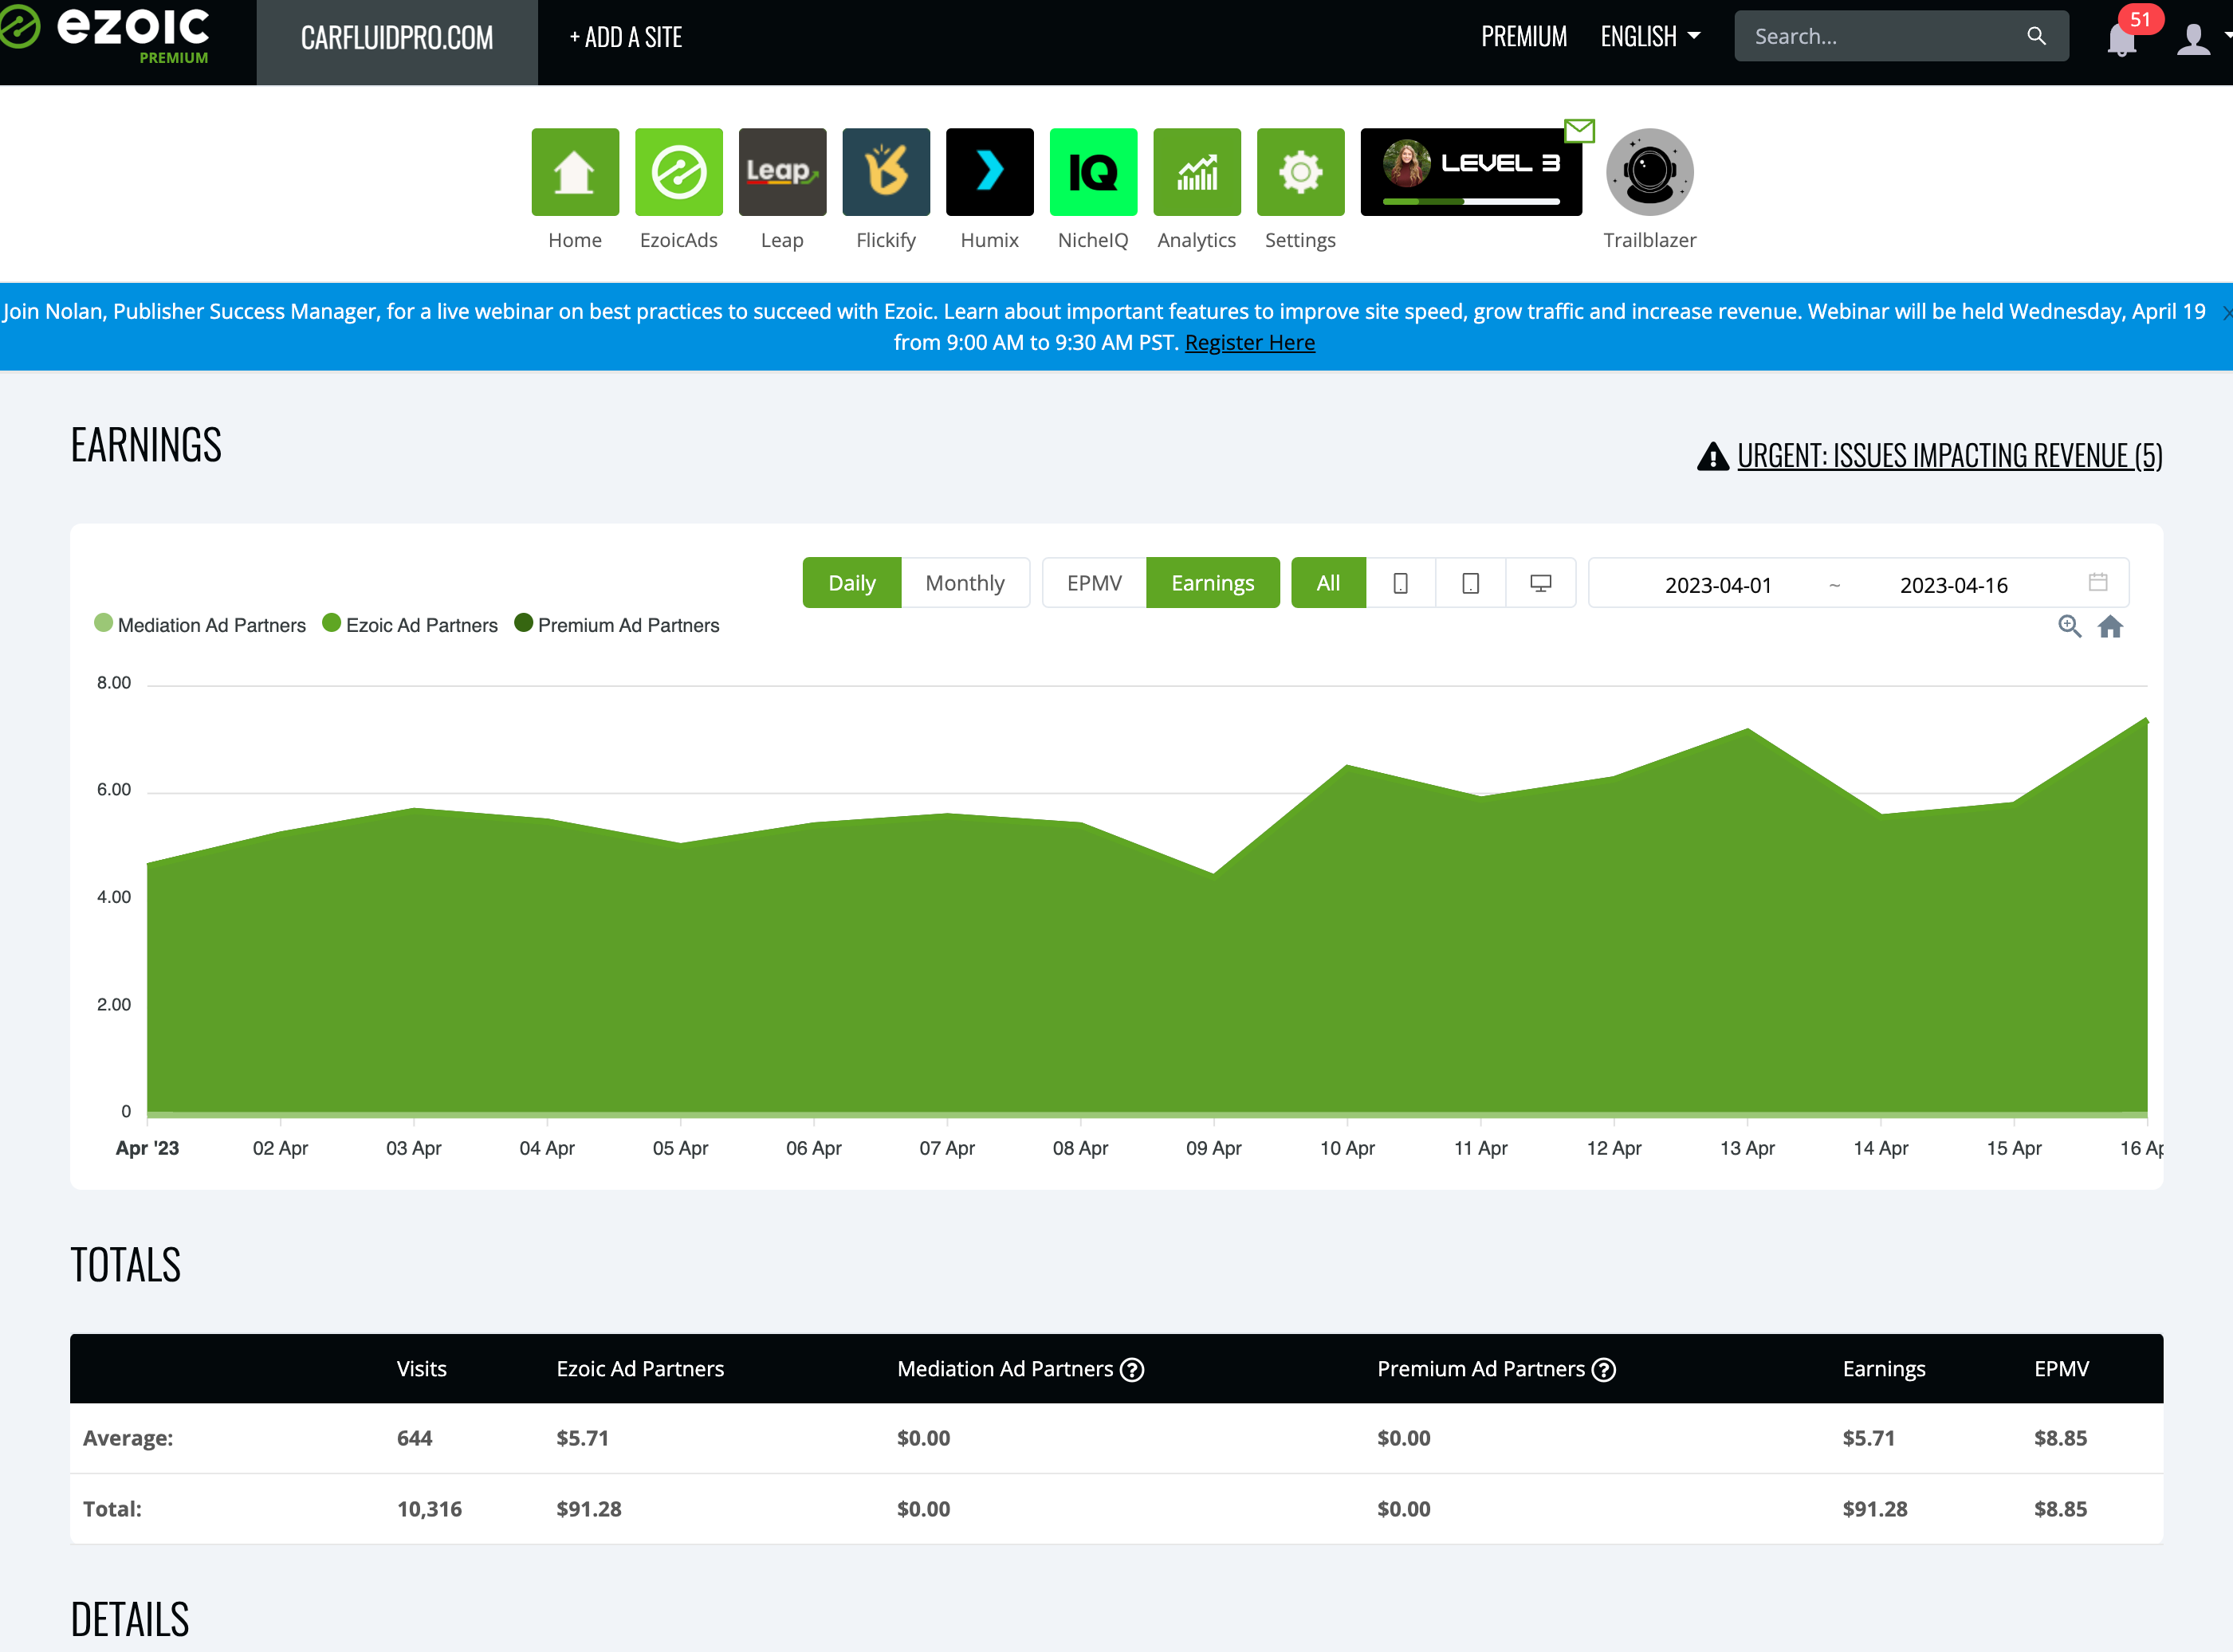Filter chart by mobile phone device
The image size is (2233, 1652).
(1401, 582)
